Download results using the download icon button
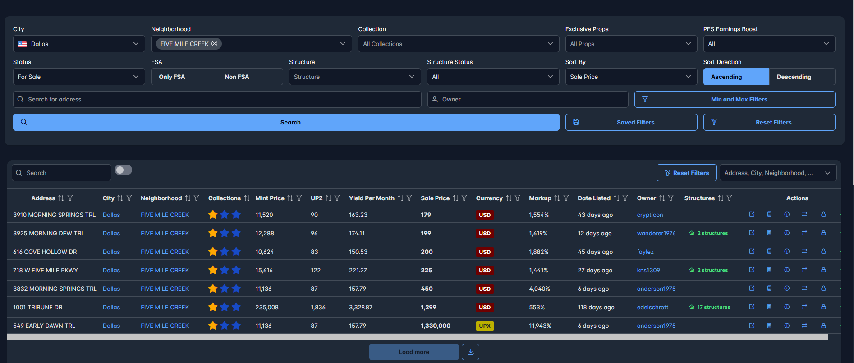Image resolution: width=854 pixels, height=363 pixels. [470, 352]
